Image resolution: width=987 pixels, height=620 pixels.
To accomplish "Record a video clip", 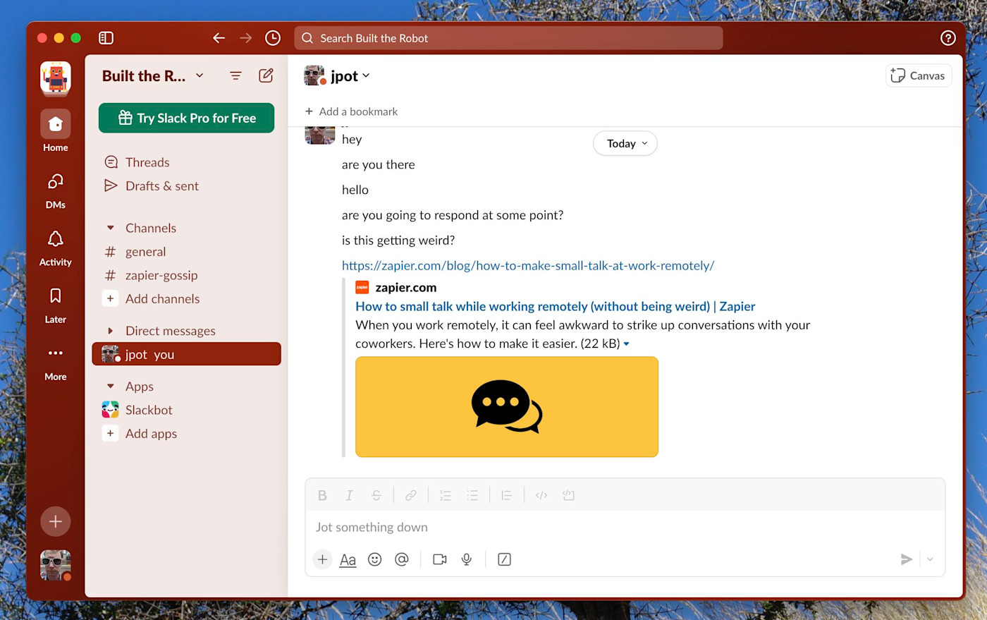I will 440,559.
